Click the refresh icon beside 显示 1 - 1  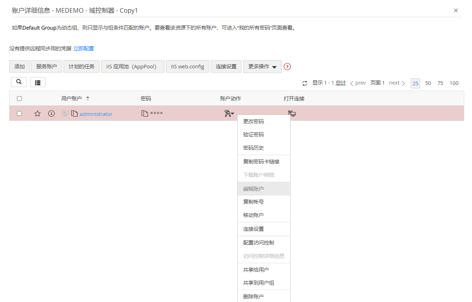click(305, 83)
